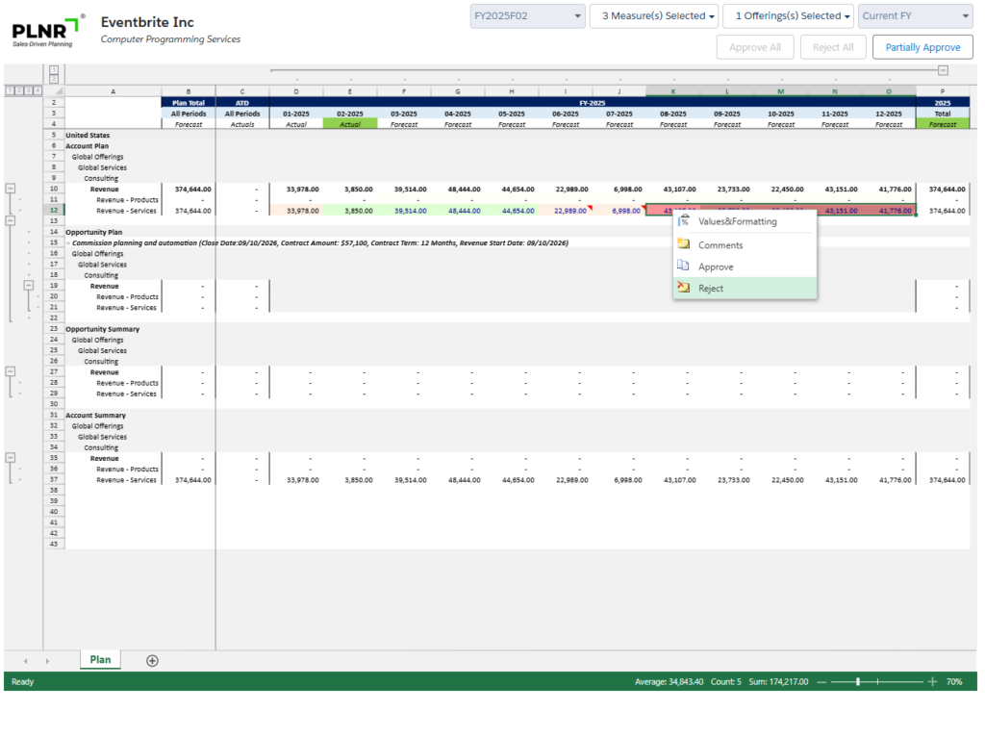Click the 70% zoom level

pyautogui.click(x=954, y=682)
